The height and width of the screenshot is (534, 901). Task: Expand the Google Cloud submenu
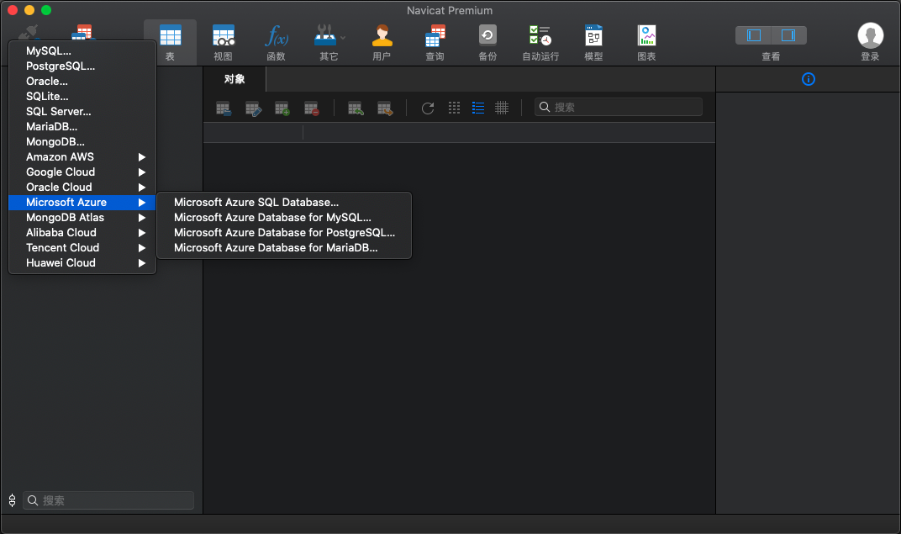pos(82,172)
